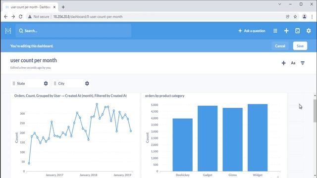Open the settings gear in navigation bar
Screen dimensions: 317x178
coord(309,31)
